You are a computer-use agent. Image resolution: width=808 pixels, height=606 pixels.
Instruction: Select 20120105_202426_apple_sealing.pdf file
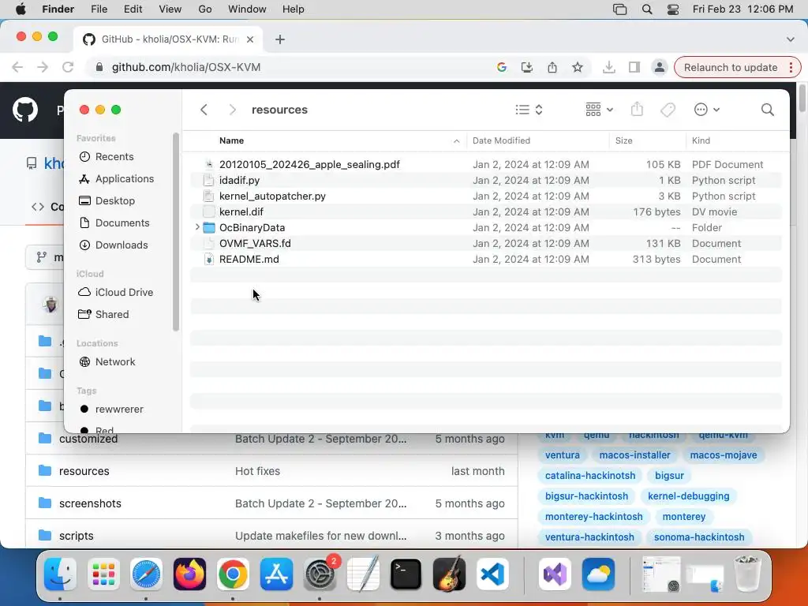pyautogui.click(x=309, y=164)
